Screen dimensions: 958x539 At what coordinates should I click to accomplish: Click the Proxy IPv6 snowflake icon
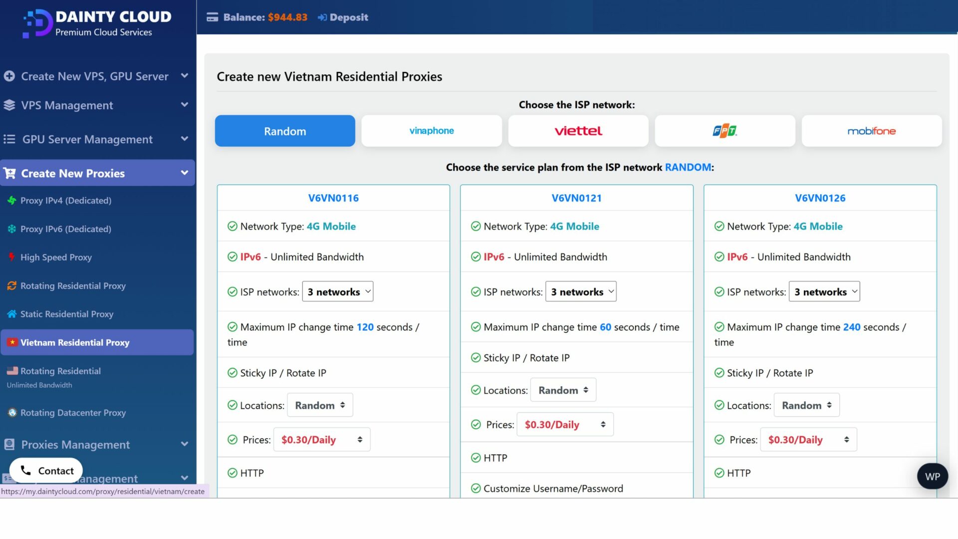point(12,229)
